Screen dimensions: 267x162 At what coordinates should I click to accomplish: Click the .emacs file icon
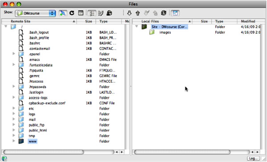point(21,59)
